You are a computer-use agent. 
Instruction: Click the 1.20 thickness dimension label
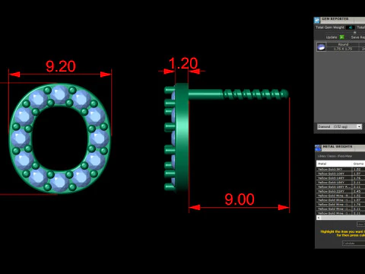coord(183,63)
